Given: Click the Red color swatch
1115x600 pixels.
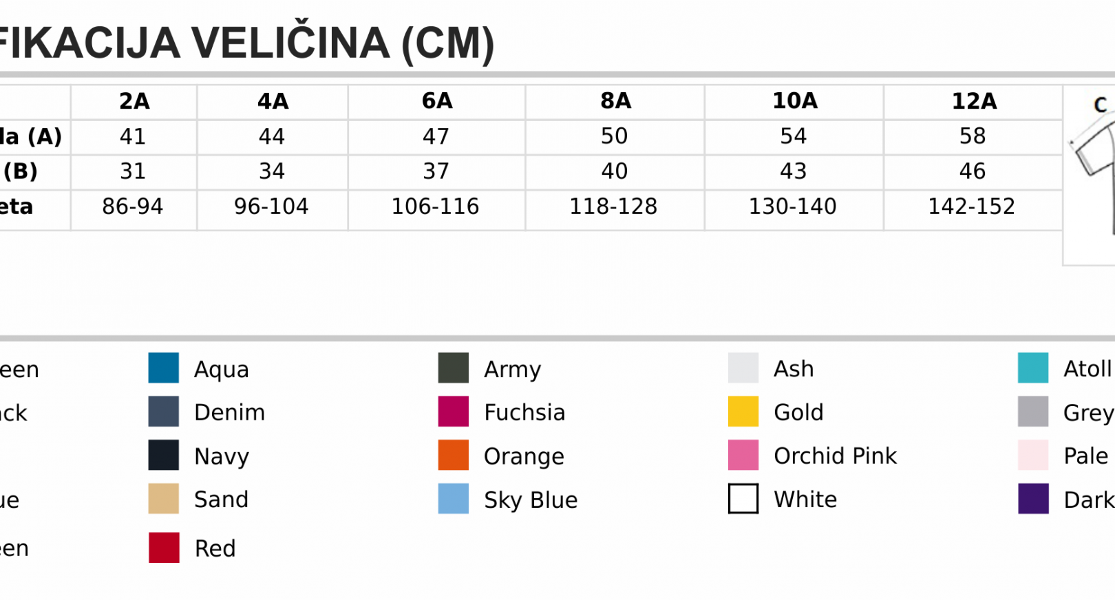Looking at the screenshot, I should click(164, 548).
